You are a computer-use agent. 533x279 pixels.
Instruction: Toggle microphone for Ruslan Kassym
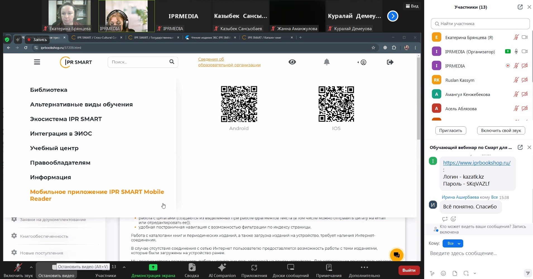point(516,80)
